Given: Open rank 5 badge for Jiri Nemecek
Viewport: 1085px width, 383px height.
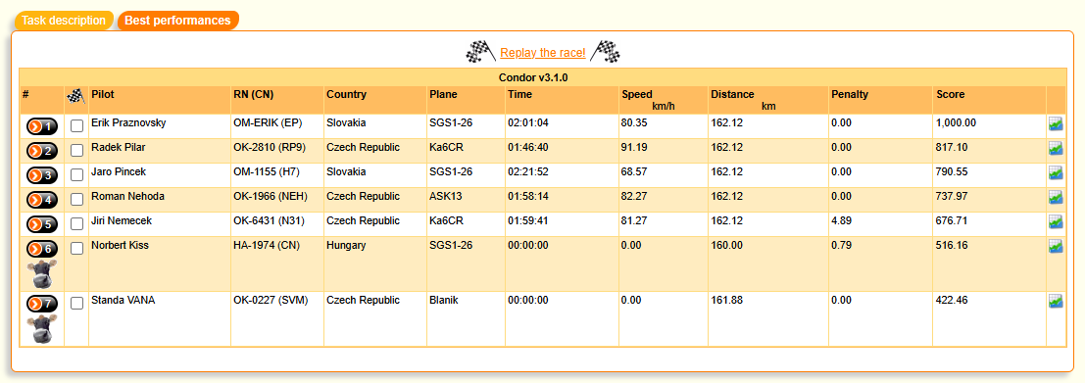Looking at the screenshot, I should 42,224.
